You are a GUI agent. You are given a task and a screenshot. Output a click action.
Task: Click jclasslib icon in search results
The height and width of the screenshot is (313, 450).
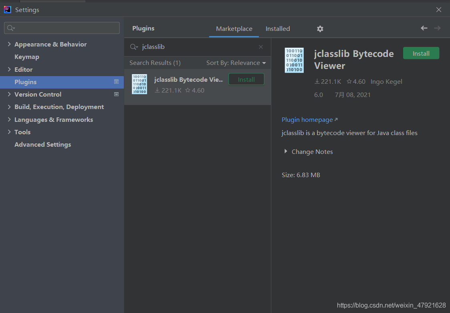[139, 84]
